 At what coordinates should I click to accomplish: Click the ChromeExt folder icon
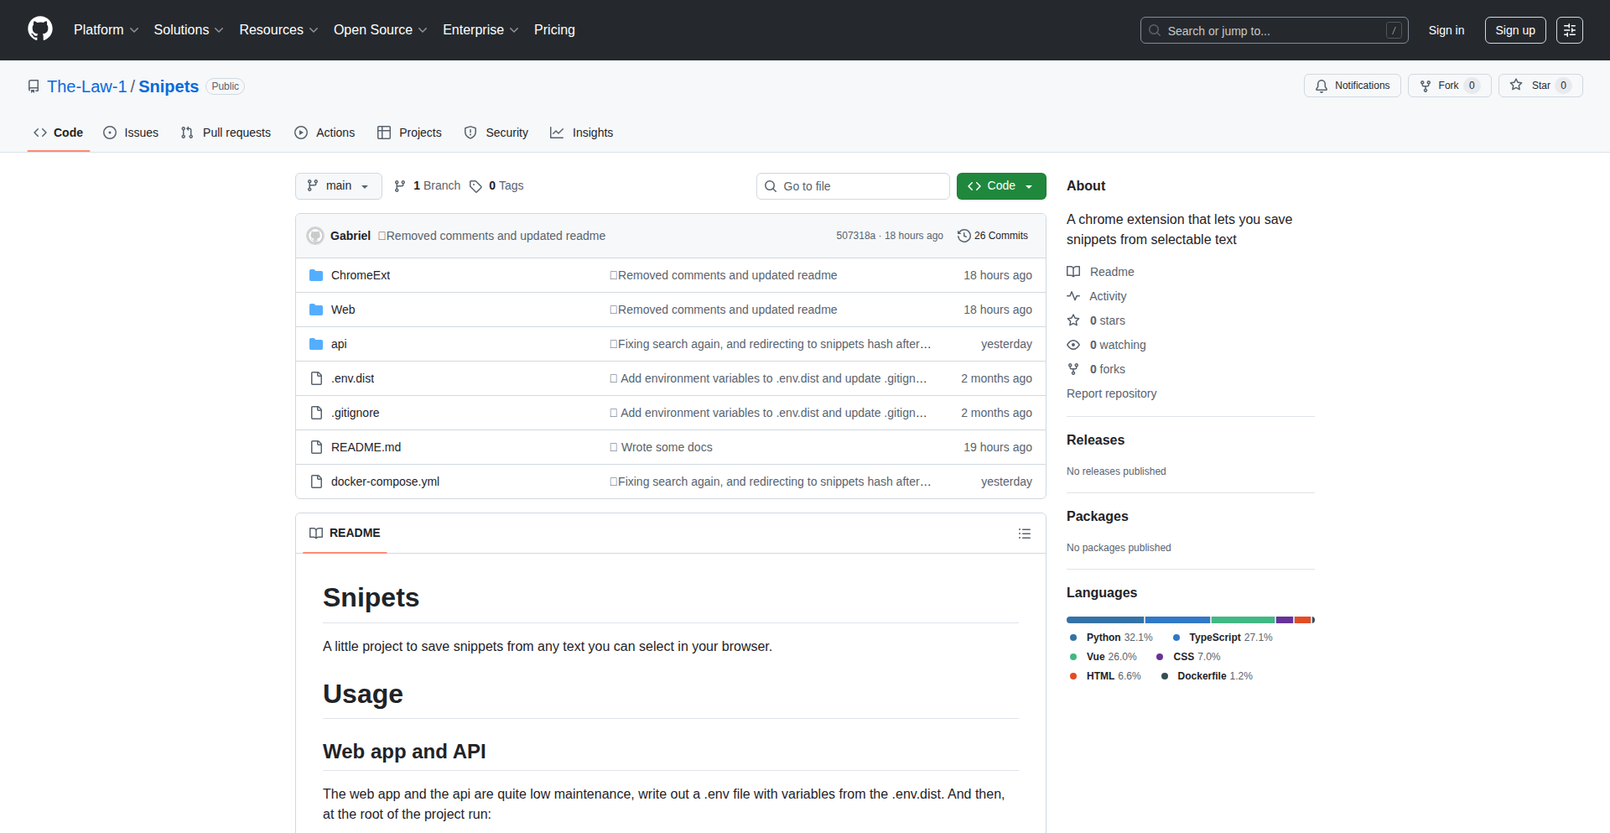[316, 275]
